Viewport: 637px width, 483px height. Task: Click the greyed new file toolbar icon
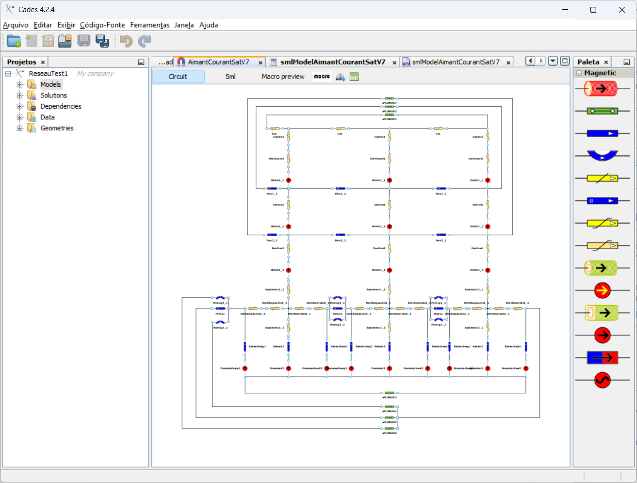click(x=32, y=41)
